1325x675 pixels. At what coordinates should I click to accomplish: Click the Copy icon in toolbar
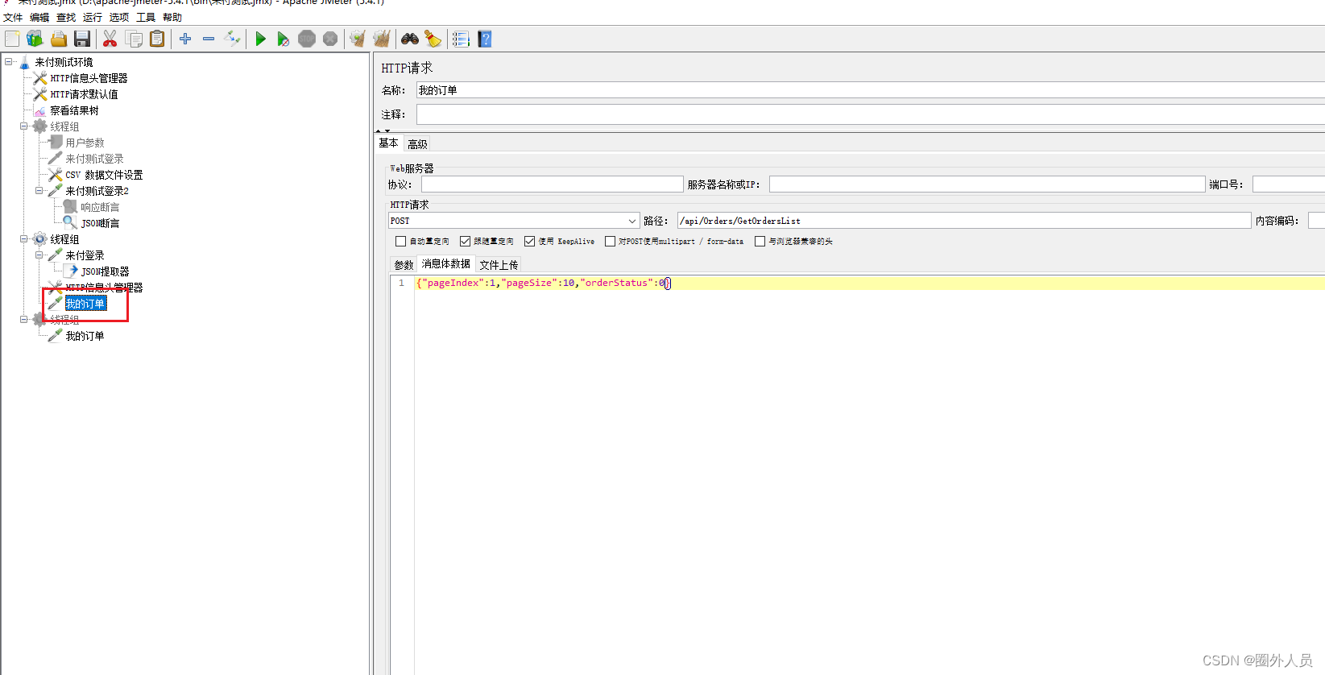click(135, 39)
